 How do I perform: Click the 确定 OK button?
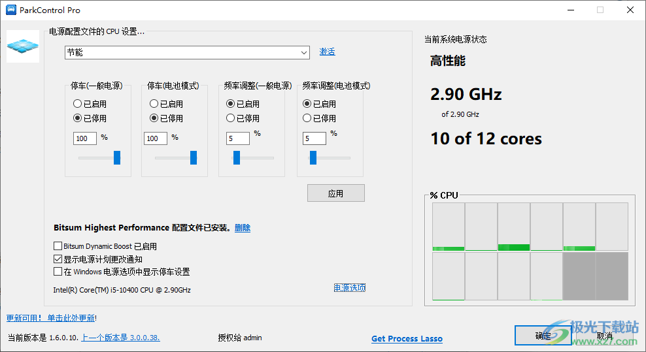coord(543,336)
